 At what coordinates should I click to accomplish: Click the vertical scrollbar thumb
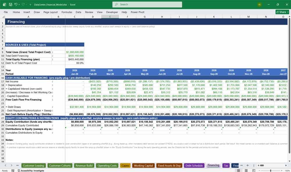click(289, 86)
